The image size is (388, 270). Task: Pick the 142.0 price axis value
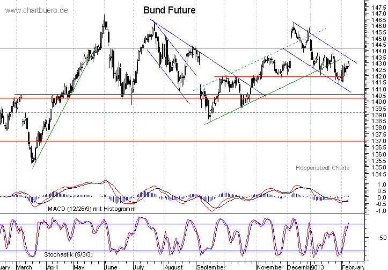coord(378,76)
